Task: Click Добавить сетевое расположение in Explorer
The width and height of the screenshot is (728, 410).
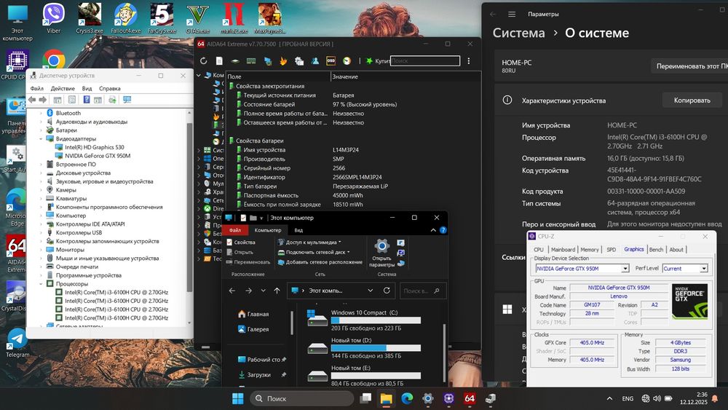Action: click(320, 262)
